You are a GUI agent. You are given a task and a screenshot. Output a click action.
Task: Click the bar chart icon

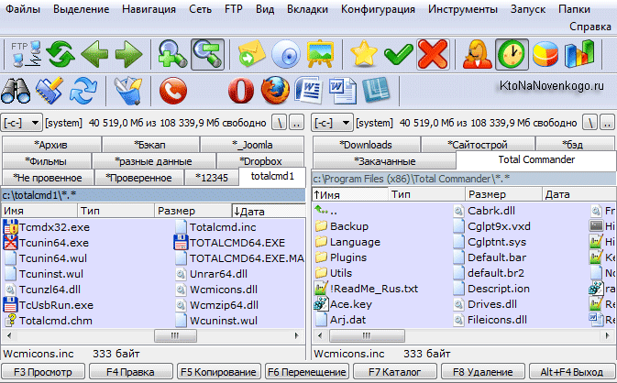pyautogui.click(x=579, y=54)
